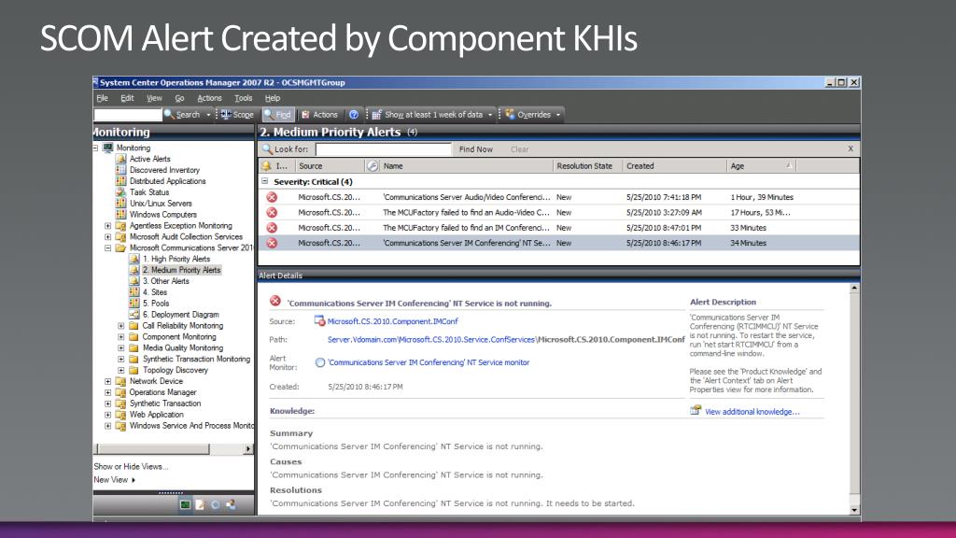
Task: Open Distributed Applications view
Action: coord(167,181)
